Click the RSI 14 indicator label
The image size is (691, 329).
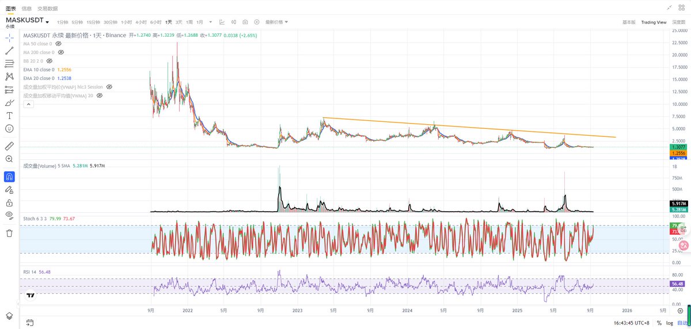coord(29,272)
